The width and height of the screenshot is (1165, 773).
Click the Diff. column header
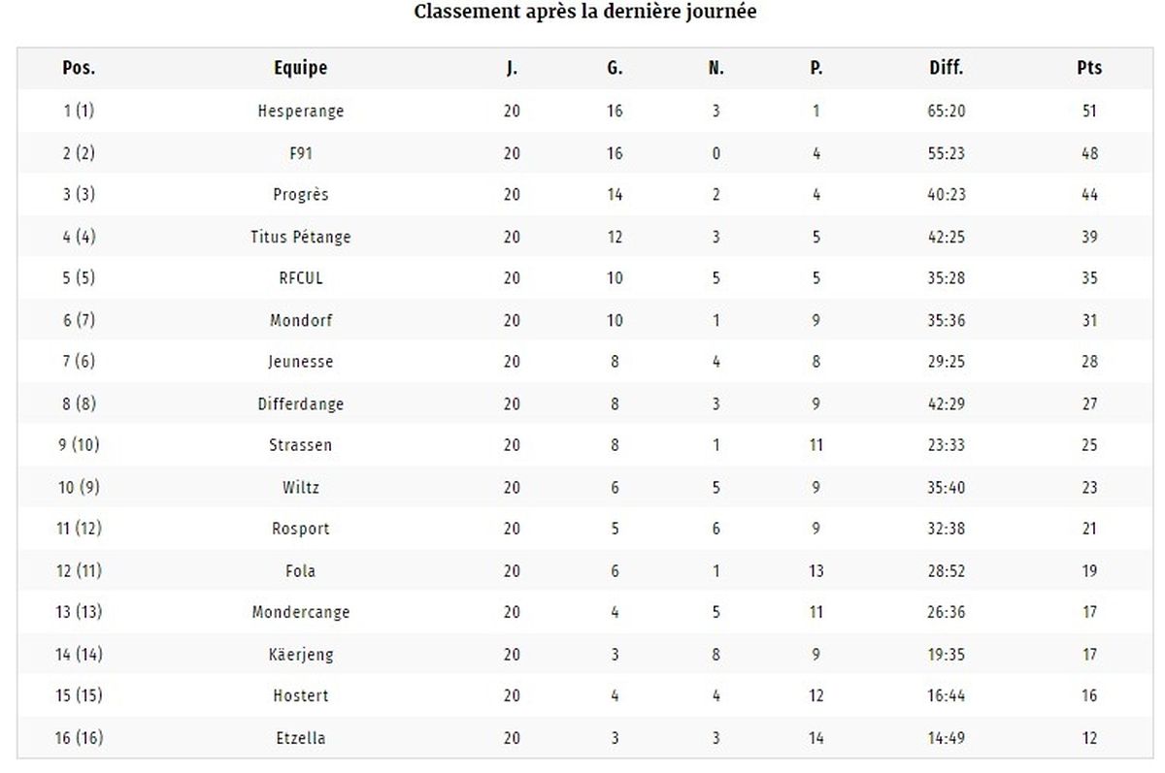(947, 68)
